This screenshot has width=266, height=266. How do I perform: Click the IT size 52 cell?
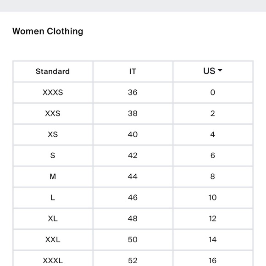click(133, 259)
